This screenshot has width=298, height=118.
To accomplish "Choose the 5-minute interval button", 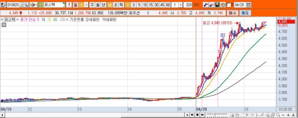I will 139,5.
